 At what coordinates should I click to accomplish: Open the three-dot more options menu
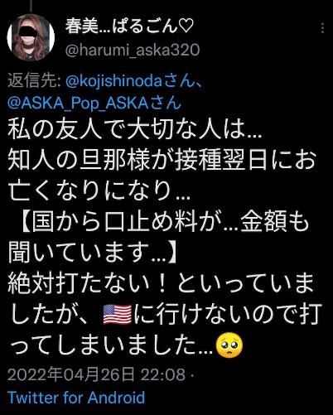pos(322,28)
